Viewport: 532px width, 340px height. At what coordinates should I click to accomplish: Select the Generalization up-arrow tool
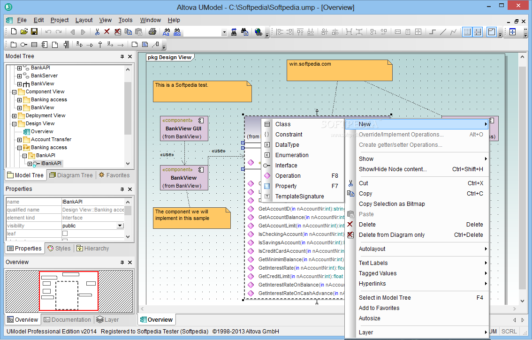(100, 45)
